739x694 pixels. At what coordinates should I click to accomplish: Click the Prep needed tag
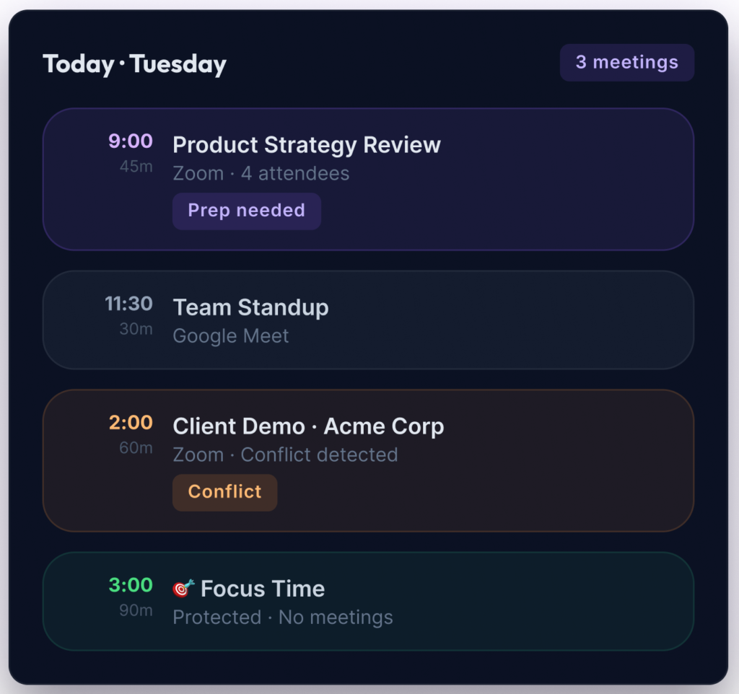click(x=246, y=211)
